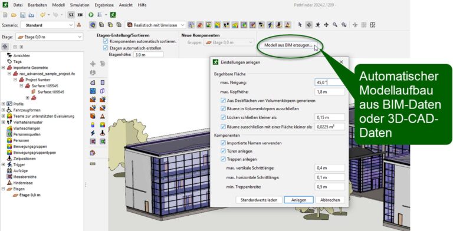This screenshot has height=231, width=453.
Task: Open the Ergebnisse menu
Action: (x=104, y=5)
